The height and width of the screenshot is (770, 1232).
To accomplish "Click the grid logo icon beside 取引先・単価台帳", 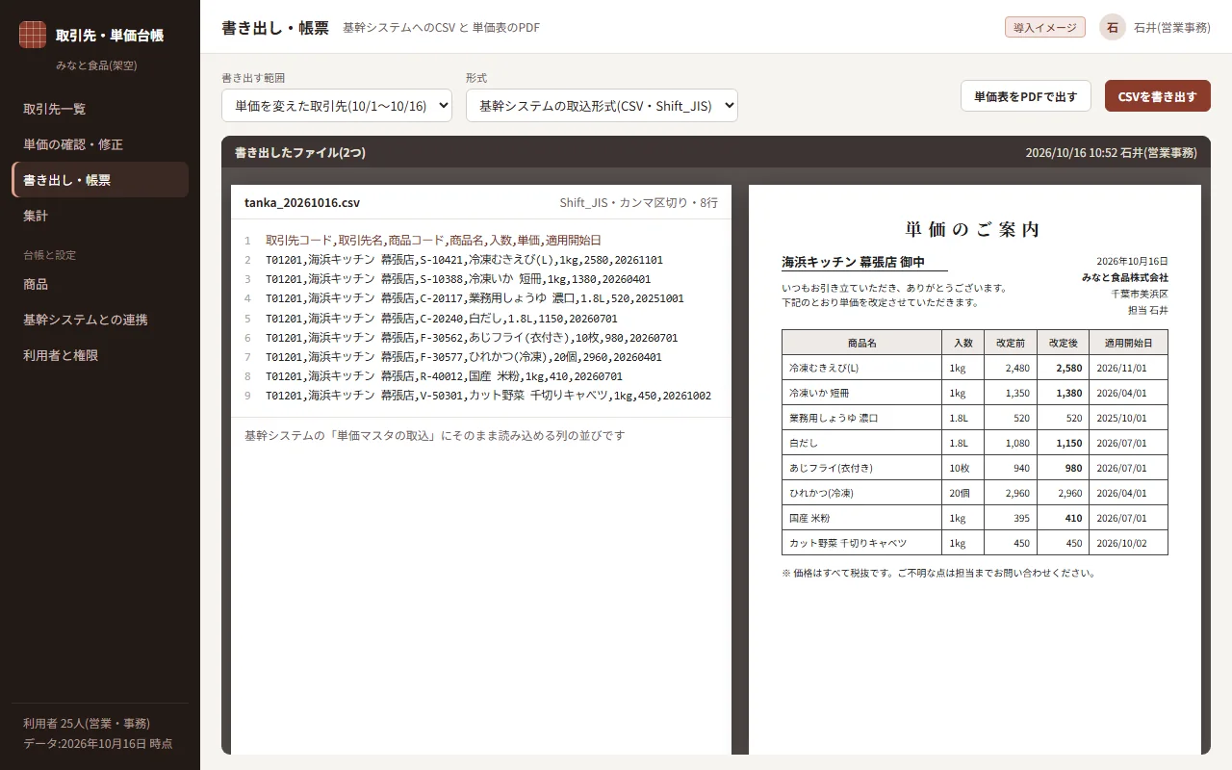I will click(x=33, y=35).
